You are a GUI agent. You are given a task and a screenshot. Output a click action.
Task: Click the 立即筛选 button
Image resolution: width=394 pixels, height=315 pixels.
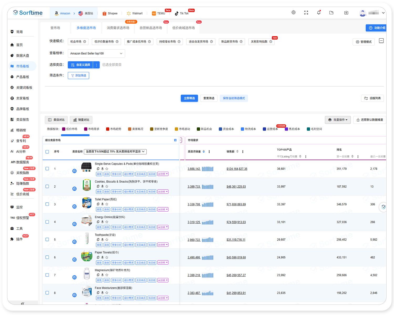point(189,98)
